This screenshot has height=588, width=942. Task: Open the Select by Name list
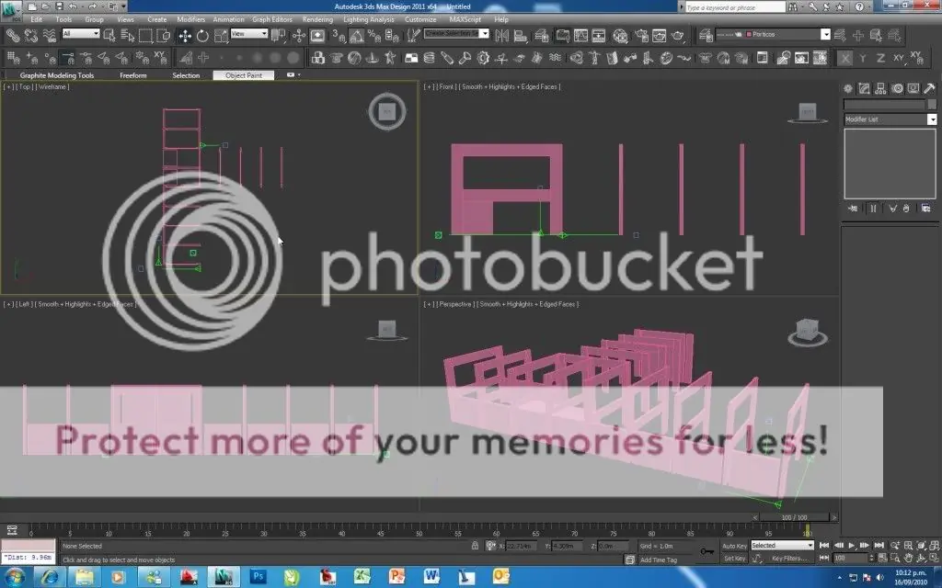click(x=127, y=36)
